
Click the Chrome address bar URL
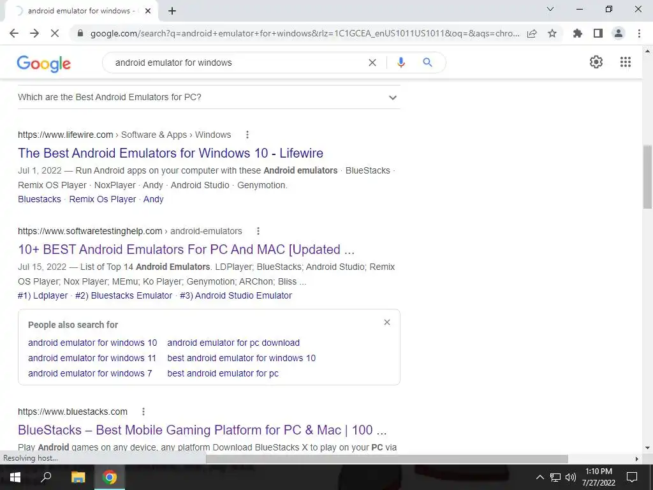[305, 33]
